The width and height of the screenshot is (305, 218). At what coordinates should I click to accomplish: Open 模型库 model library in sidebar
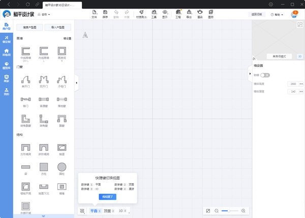[x=7, y=66]
